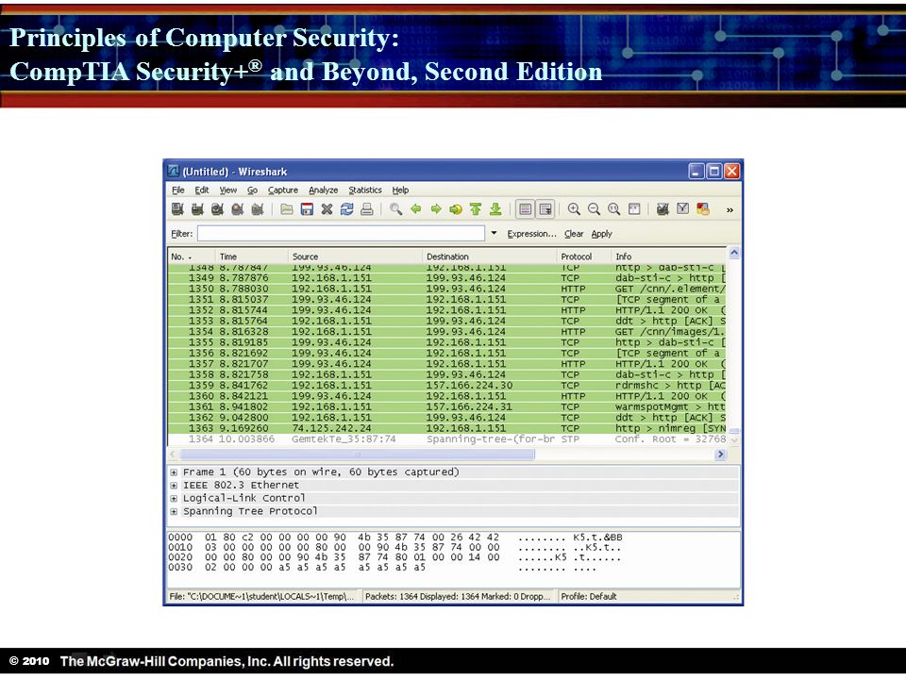This screenshot has width=906, height=679.
Task: Sort by the Source column header
Action: click(355, 257)
